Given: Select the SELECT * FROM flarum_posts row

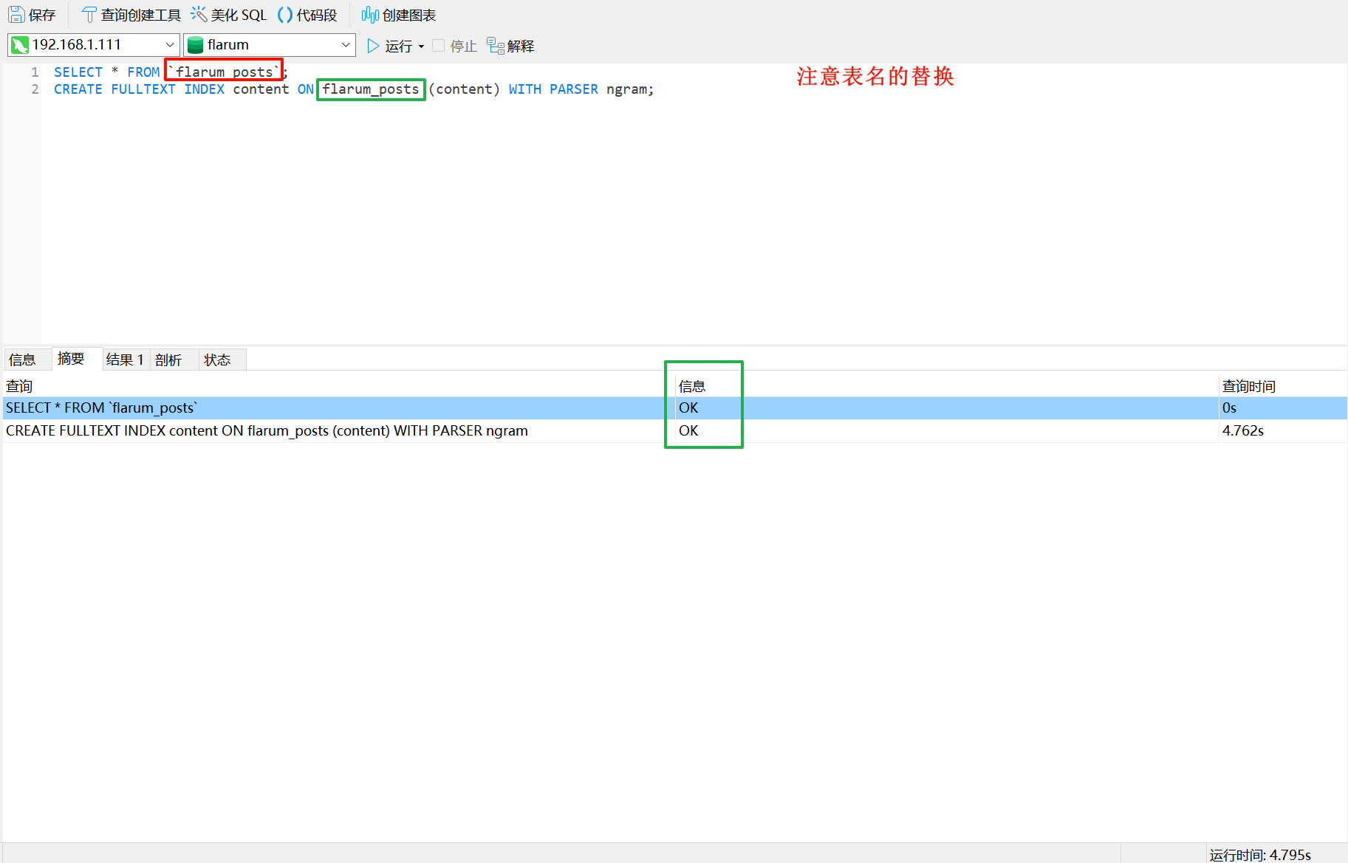Looking at the screenshot, I should click(x=102, y=408).
